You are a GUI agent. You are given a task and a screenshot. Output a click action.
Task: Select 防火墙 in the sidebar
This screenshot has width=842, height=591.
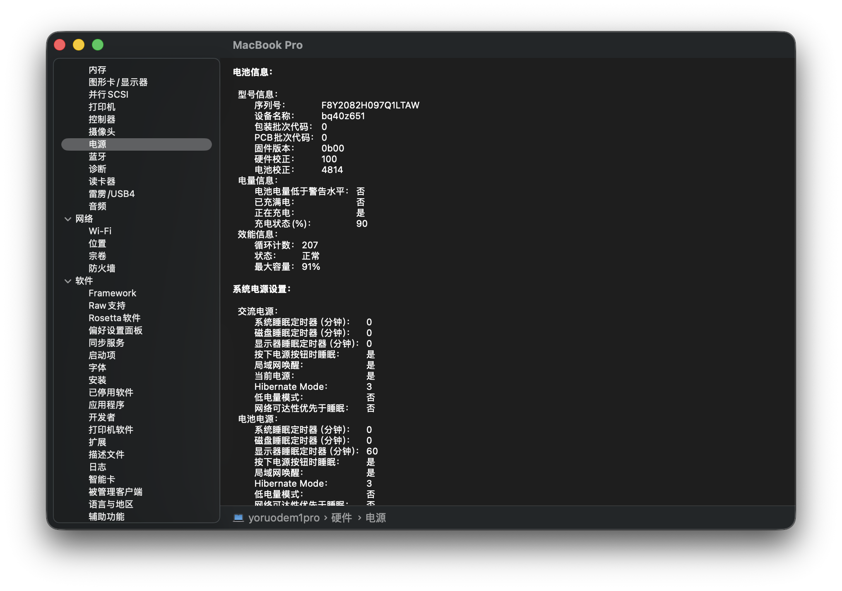pos(102,269)
